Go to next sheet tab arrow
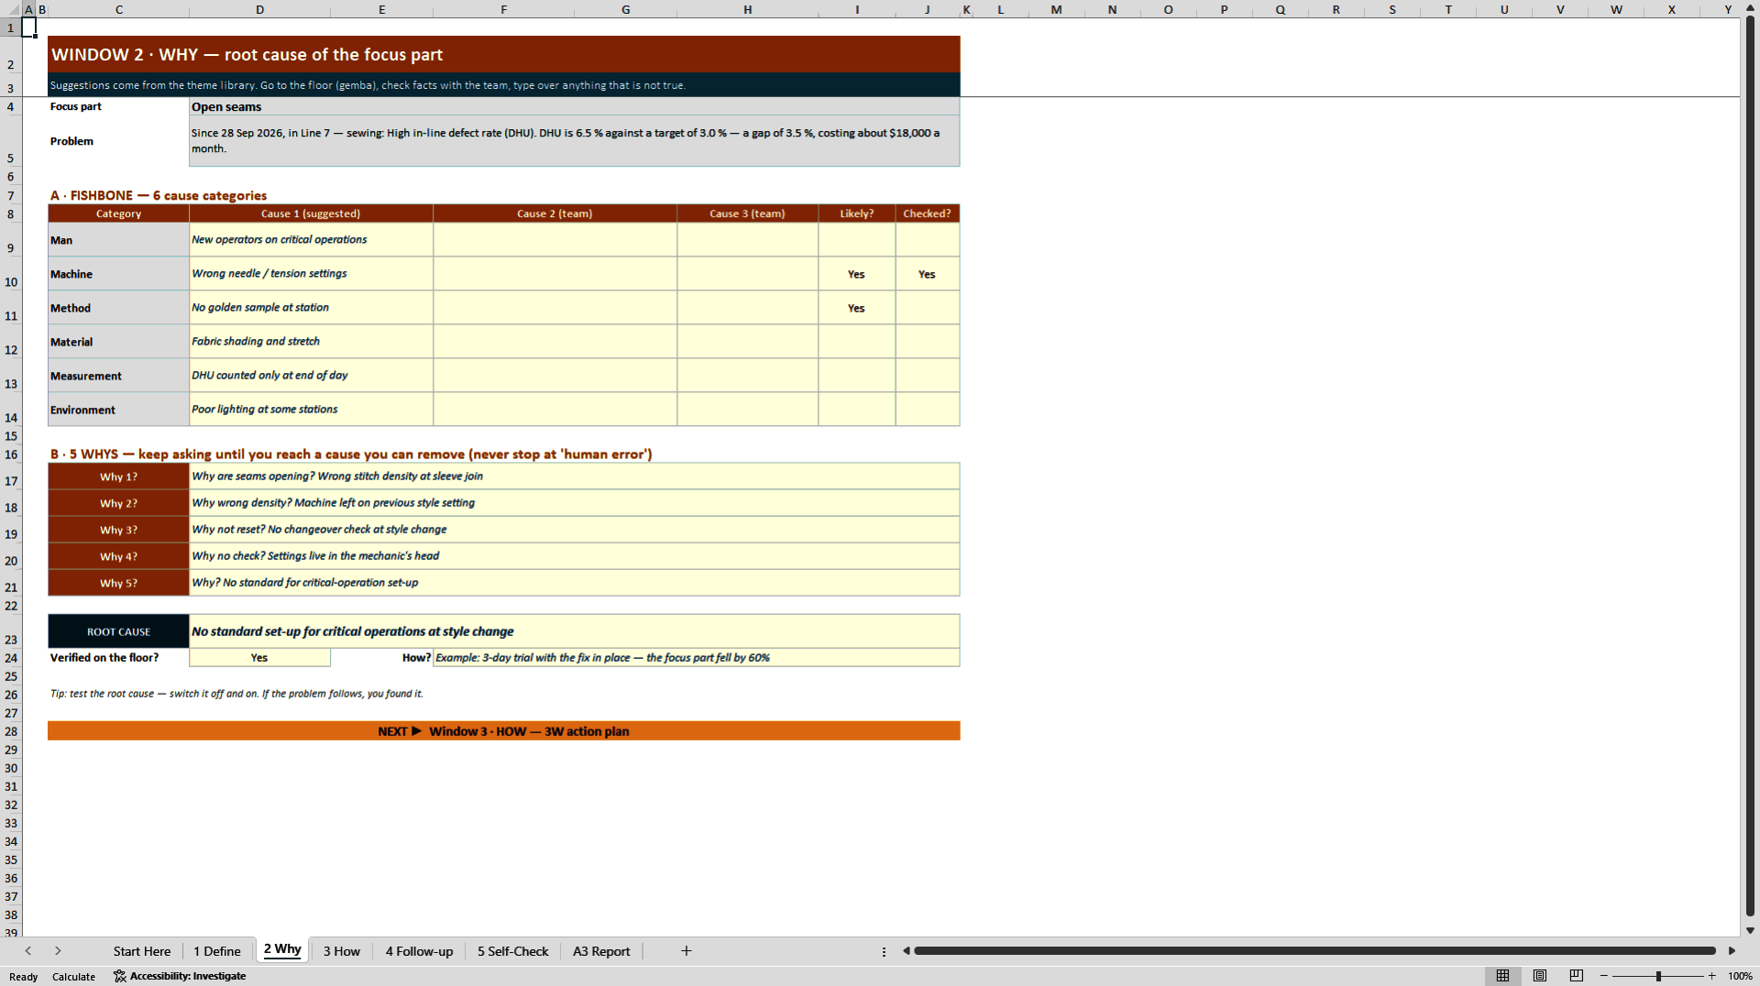Viewport: 1760px width, 986px height. [x=58, y=951]
